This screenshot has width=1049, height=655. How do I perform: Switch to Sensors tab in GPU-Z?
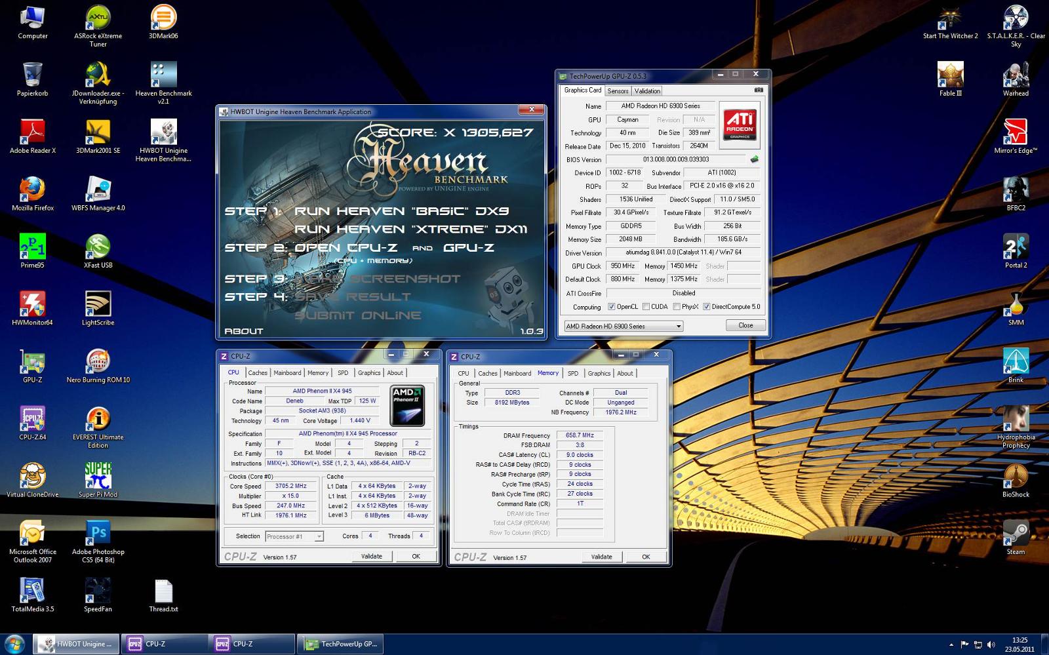[x=618, y=91]
